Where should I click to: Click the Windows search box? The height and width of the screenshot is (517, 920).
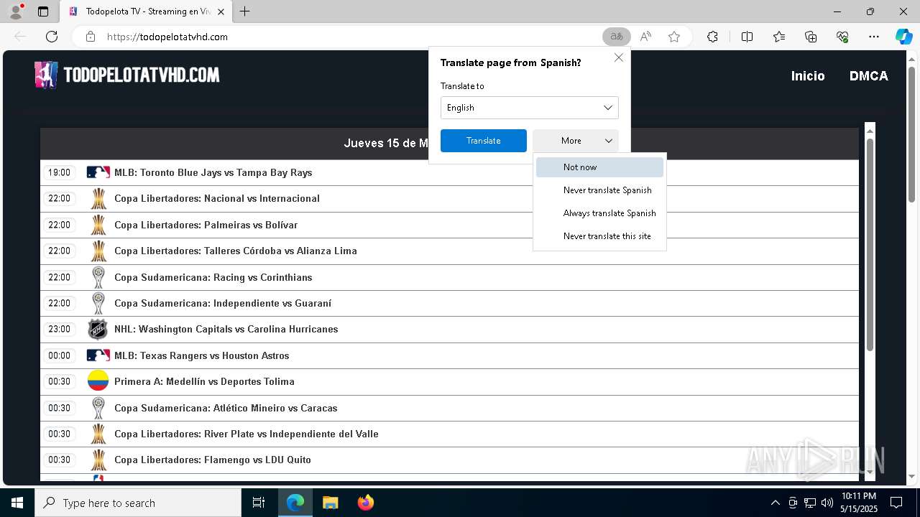pyautogui.click(x=138, y=503)
